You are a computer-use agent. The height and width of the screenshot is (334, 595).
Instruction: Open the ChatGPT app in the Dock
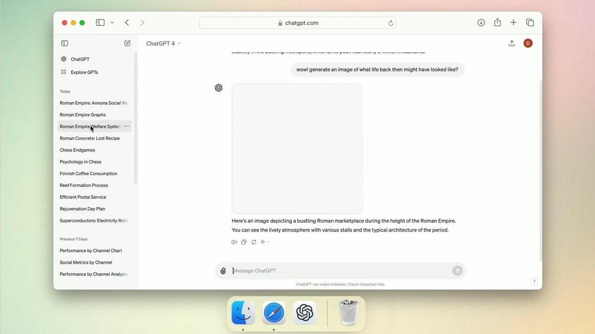304,313
